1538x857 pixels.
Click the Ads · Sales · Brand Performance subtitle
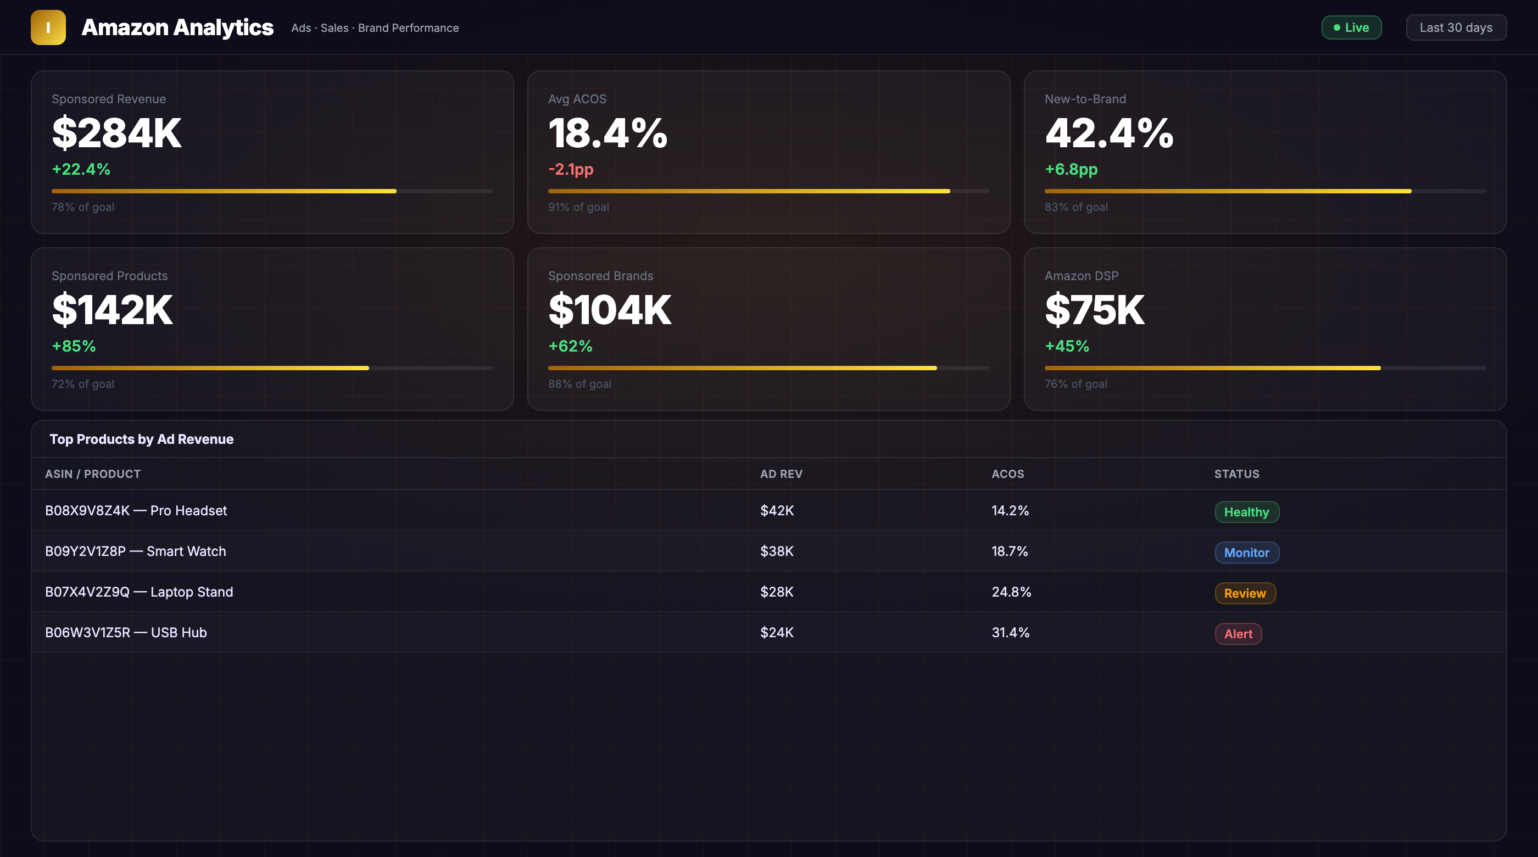(375, 28)
